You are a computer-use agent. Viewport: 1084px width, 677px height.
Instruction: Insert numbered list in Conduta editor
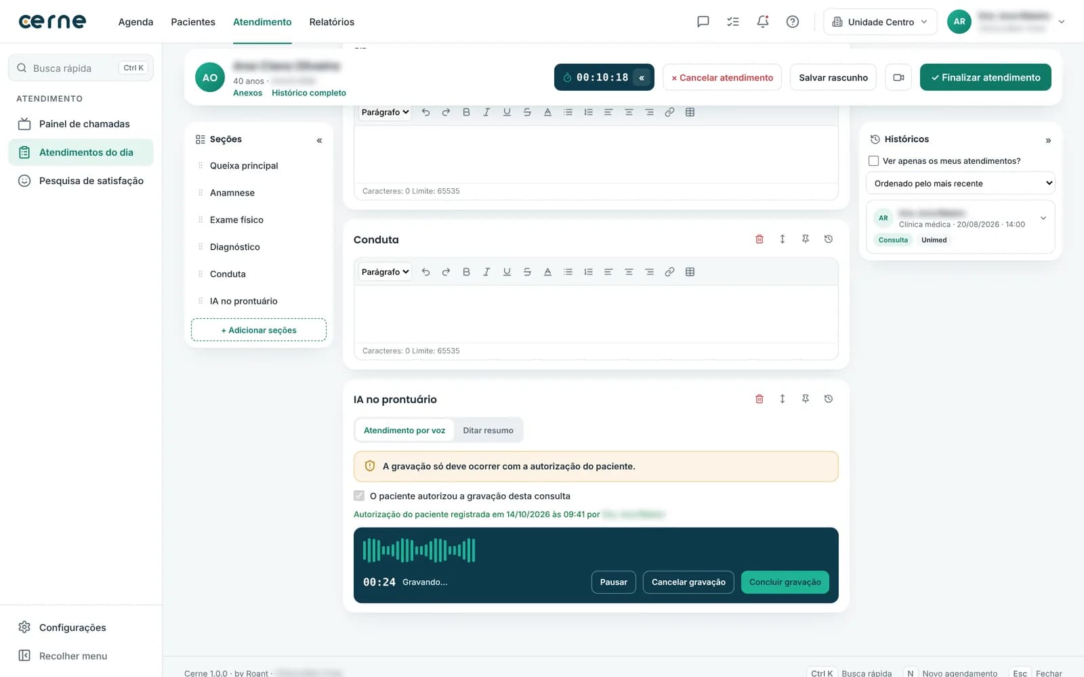click(588, 271)
